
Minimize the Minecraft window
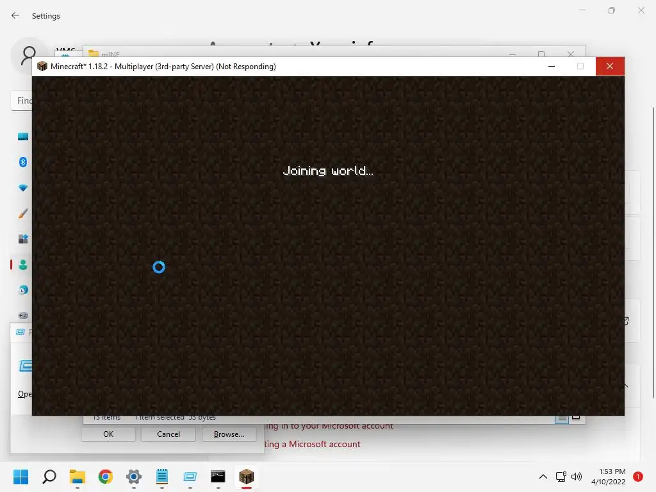point(552,66)
